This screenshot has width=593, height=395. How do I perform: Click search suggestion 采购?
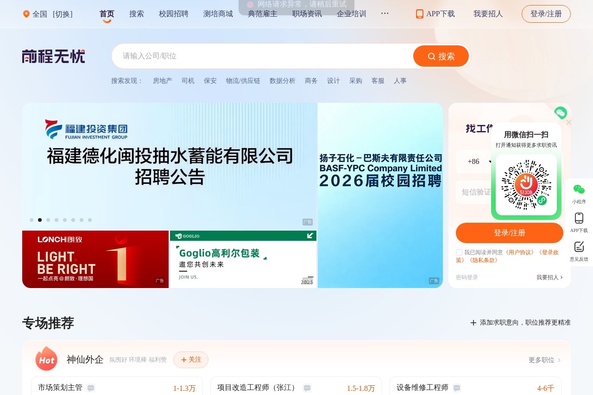356,81
